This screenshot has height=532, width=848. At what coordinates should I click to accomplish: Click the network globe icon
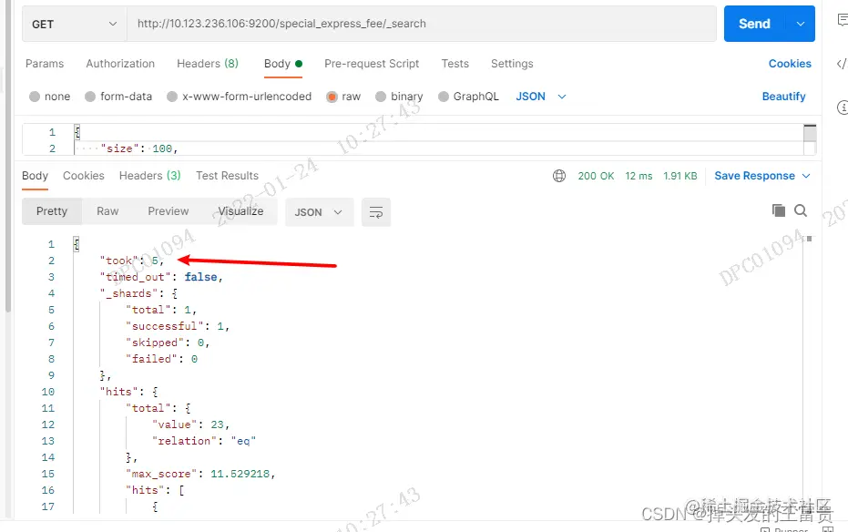click(x=559, y=176)
